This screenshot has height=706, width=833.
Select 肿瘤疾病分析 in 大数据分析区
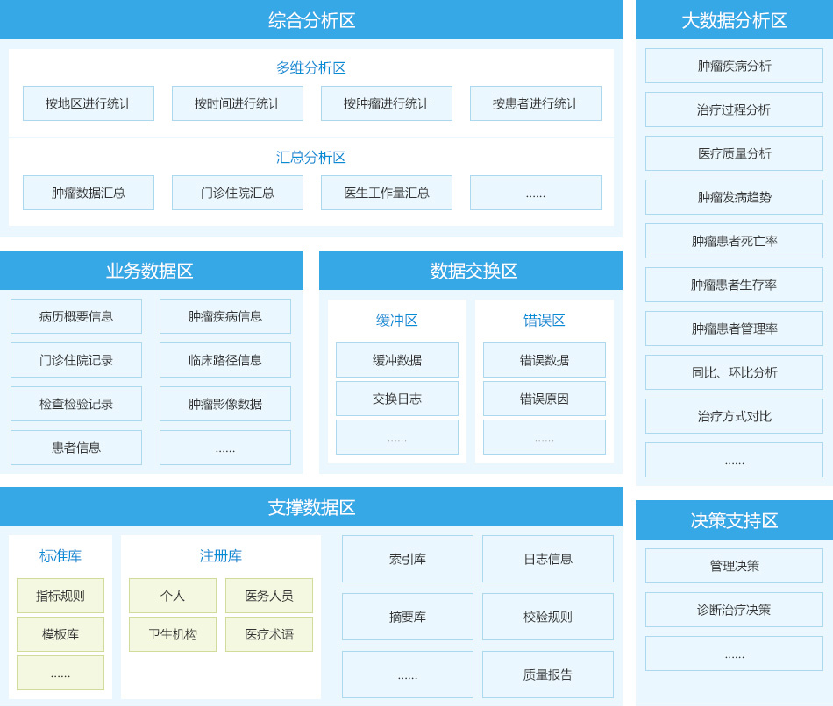tap(734, 66)
